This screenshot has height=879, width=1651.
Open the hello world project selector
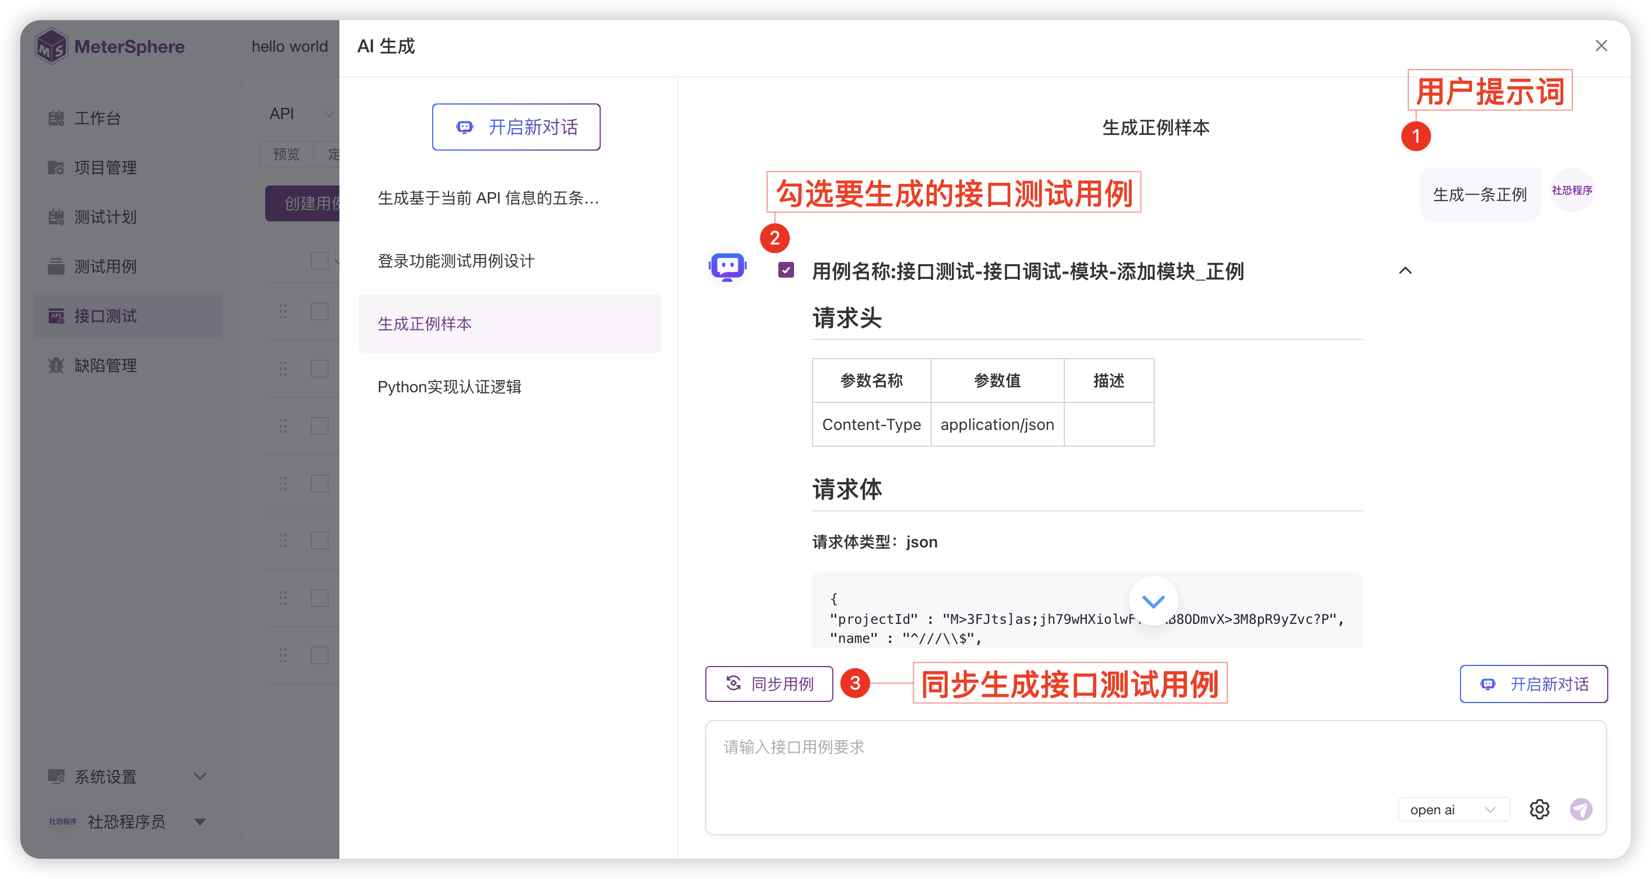pyautogui.click(x=290, y=46)
